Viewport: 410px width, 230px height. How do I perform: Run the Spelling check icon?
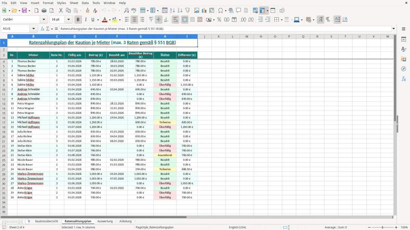[134, 11]
